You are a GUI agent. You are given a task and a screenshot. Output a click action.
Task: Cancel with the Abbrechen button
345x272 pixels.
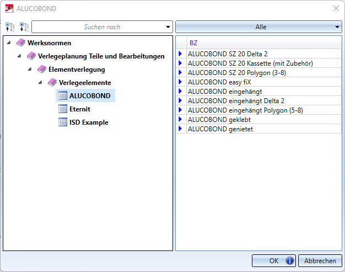(320, 261)
